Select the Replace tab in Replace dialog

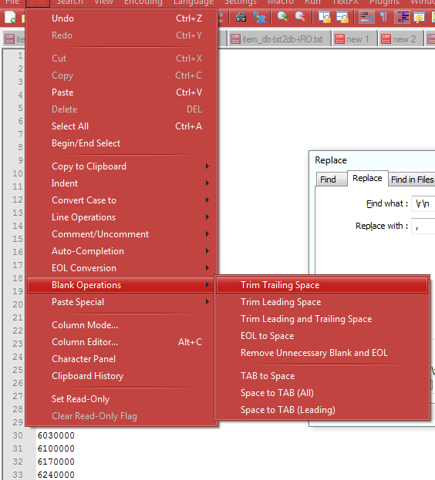point(367,178)
